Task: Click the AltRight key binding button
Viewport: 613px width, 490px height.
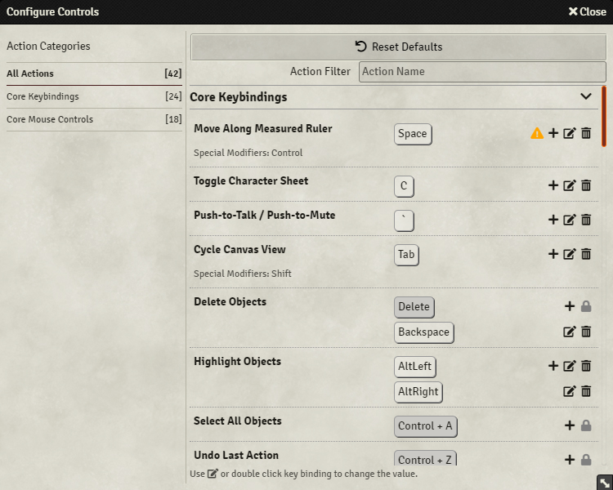Action: 418,392
